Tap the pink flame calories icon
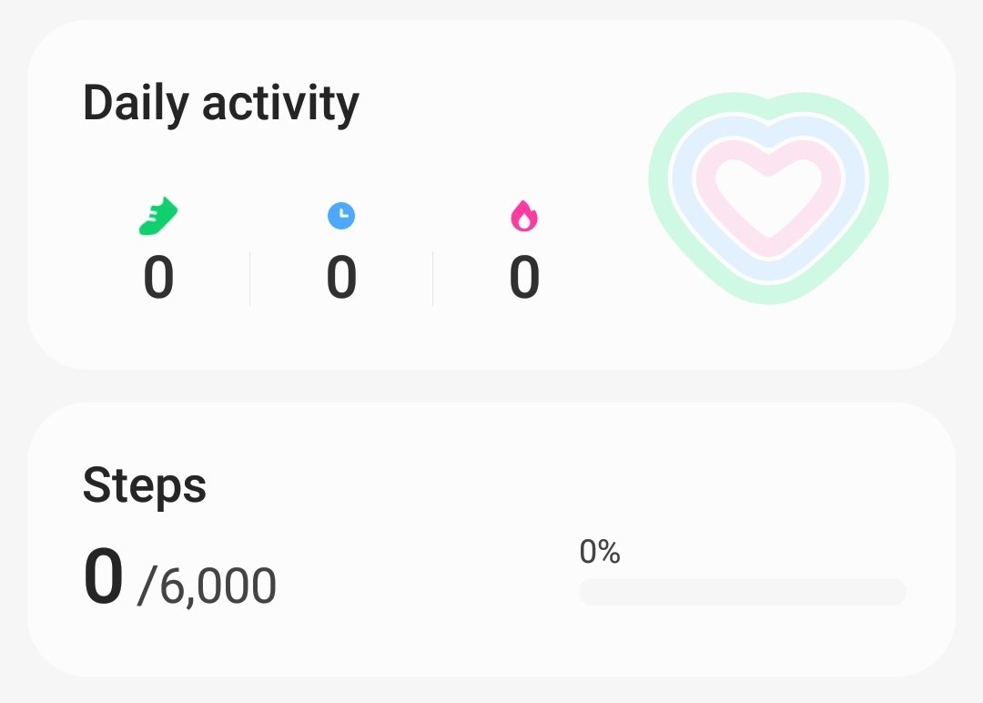The width and height of the screenshot is (983, 703). pos(524,216)
